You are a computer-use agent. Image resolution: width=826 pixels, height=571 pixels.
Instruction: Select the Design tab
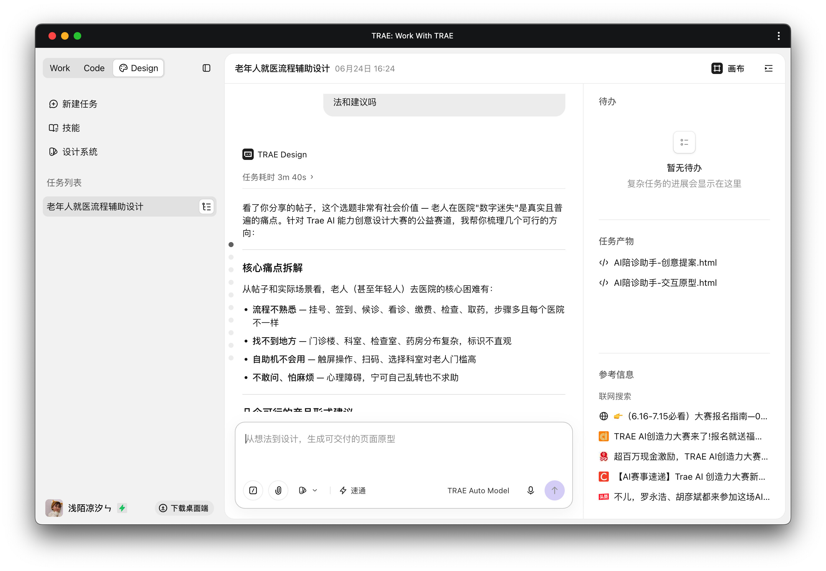pyautogui.click(x=139, y=68)
